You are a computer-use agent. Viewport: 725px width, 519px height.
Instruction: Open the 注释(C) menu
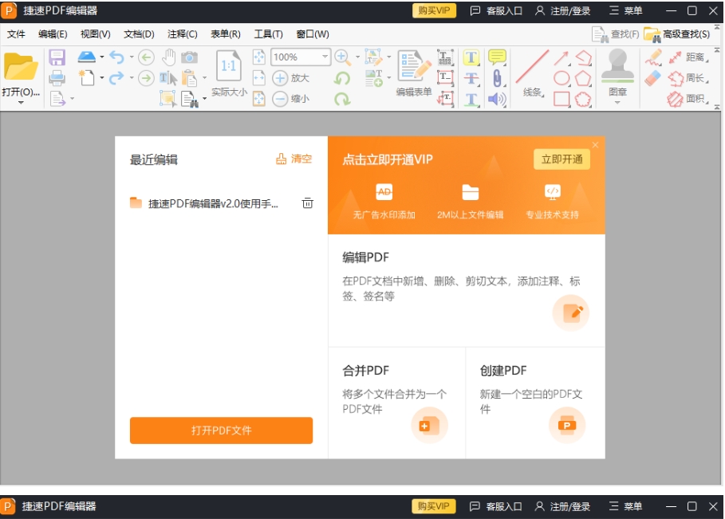(x=182, y=34)
